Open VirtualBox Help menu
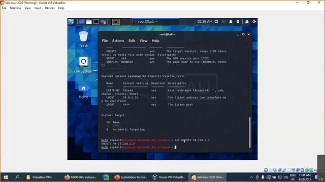 [61, 8]
